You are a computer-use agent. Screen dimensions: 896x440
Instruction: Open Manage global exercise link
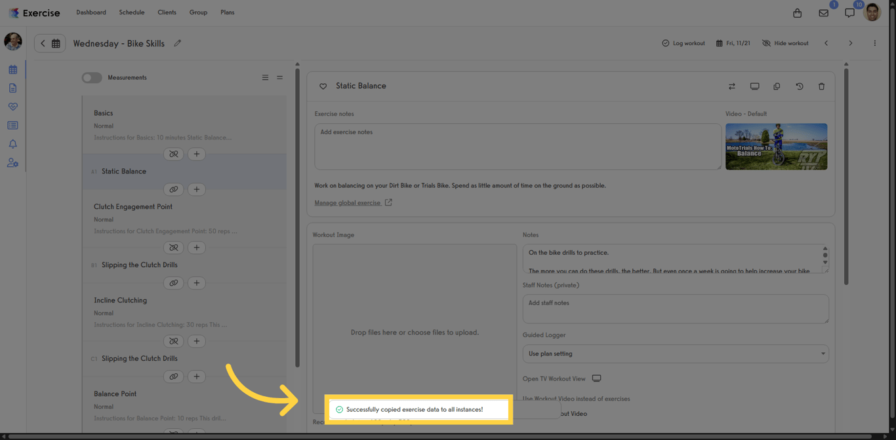coord(353,203)
